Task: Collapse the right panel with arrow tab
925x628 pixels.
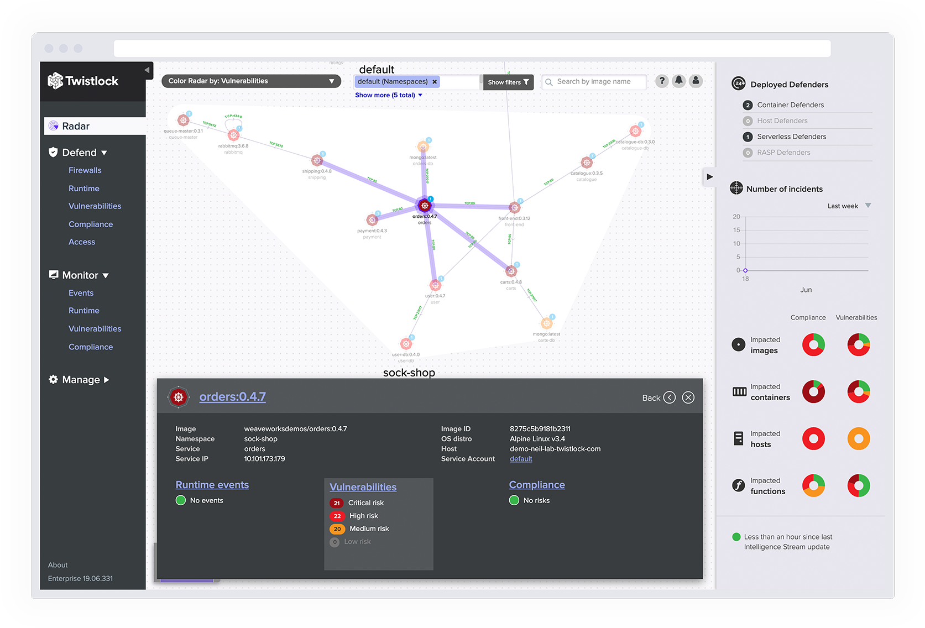Action: pyautogui.click(x=709, y=177)
